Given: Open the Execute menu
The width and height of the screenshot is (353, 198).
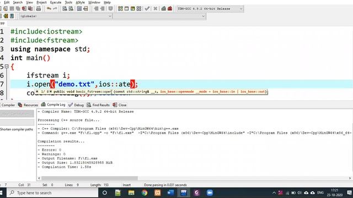Looking at the screenshot, I should click(56, 2).
